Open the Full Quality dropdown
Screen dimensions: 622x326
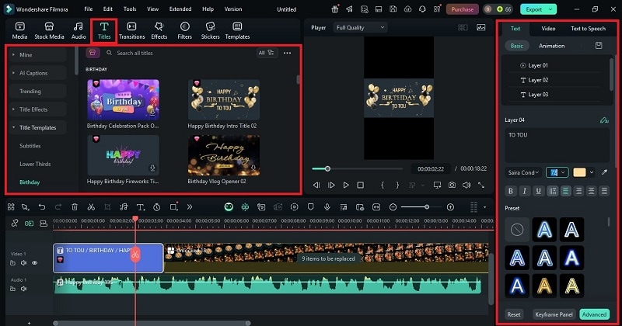click(360, 27)
